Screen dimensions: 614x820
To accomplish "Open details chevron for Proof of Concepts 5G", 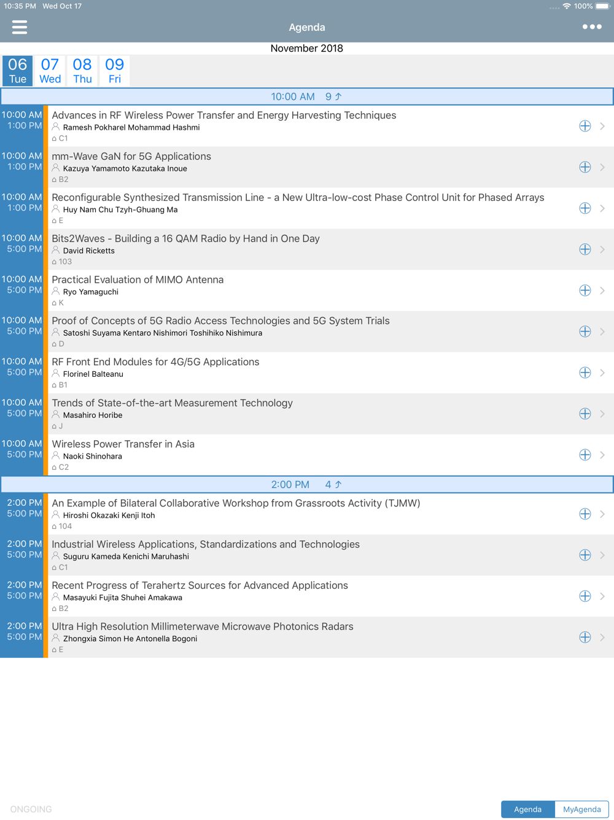I will click(602, 332).
